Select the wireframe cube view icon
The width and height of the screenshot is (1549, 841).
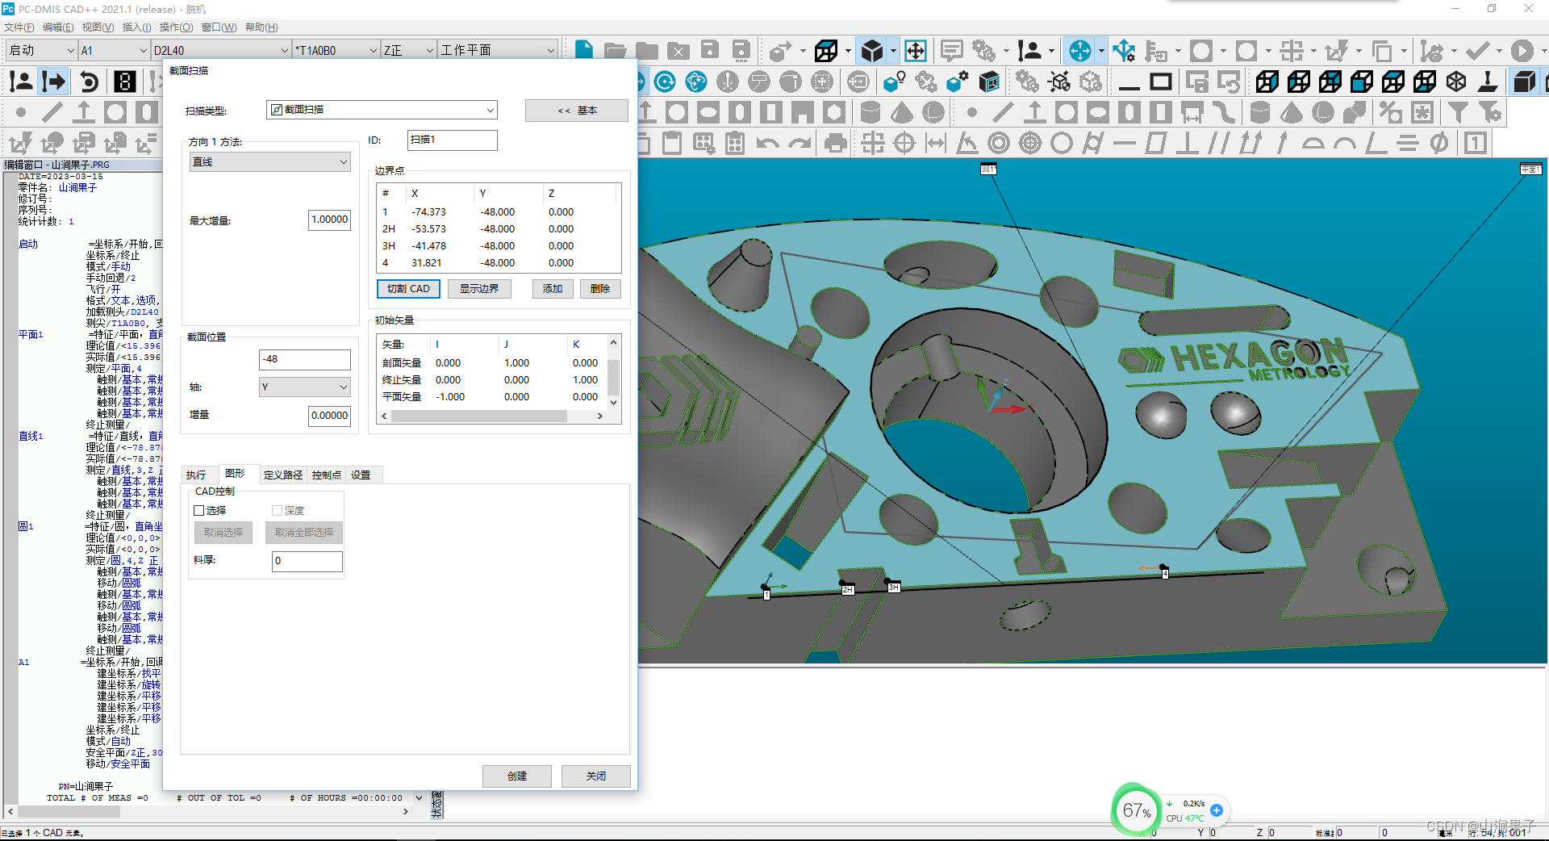(x=826, y=51)
